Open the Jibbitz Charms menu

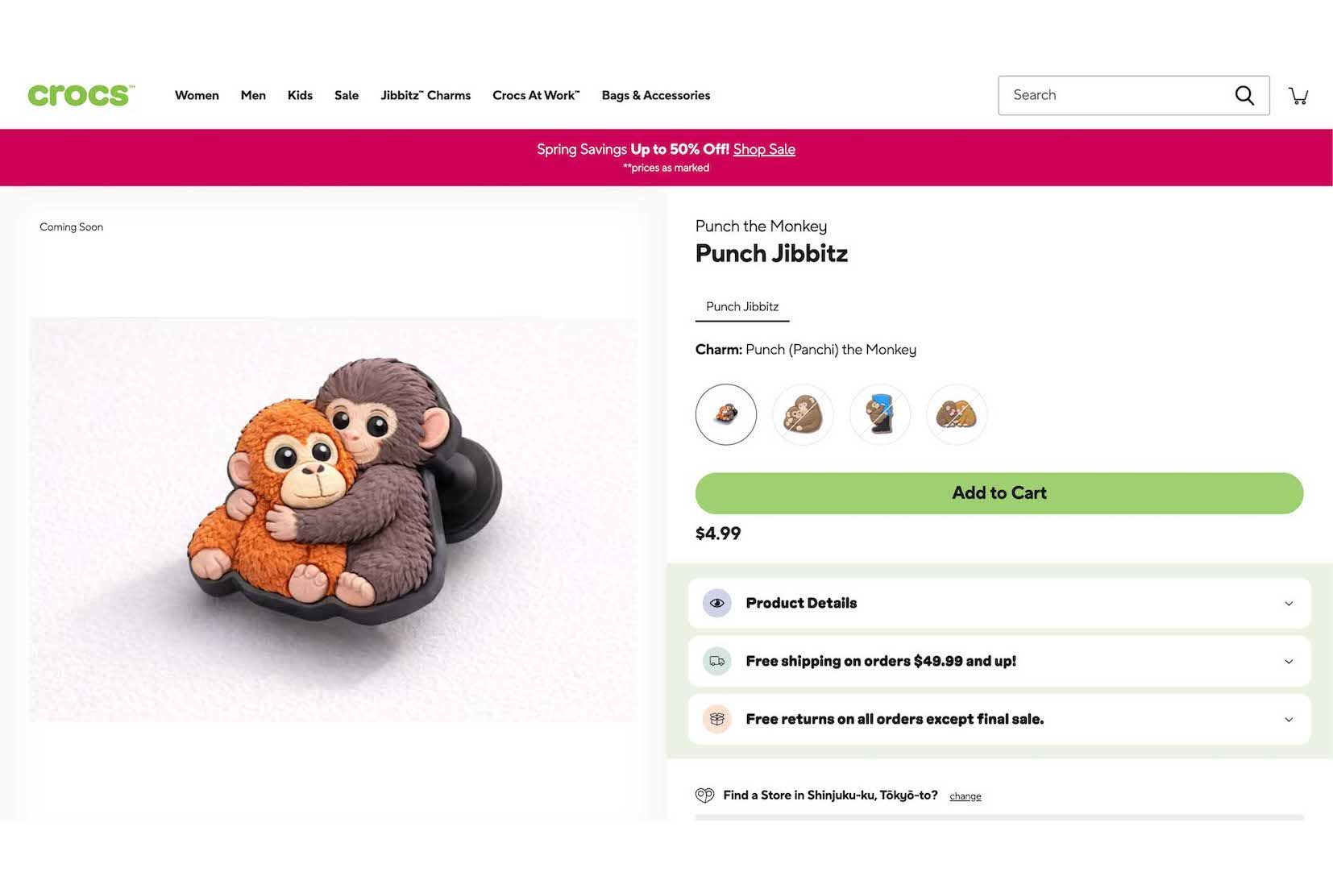pos(426,95)
